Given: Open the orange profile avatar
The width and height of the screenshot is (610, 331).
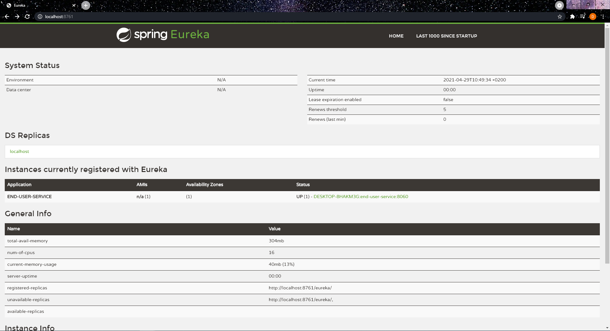Looking at the screenshot, I should coord(593,17).
